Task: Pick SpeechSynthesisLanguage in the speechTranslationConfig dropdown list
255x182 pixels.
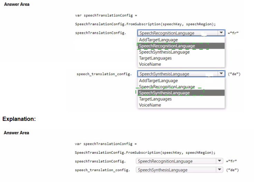Action: pyautogui.click(x=164, y=52)
